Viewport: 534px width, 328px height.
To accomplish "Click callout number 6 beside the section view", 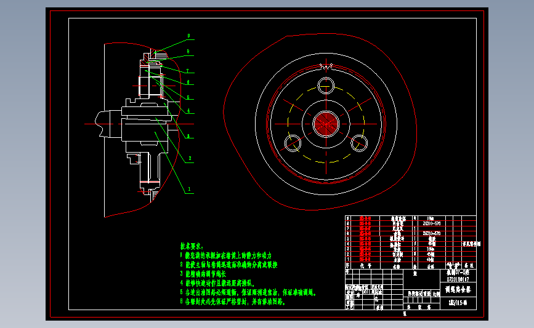I will (x=188, y=82).
